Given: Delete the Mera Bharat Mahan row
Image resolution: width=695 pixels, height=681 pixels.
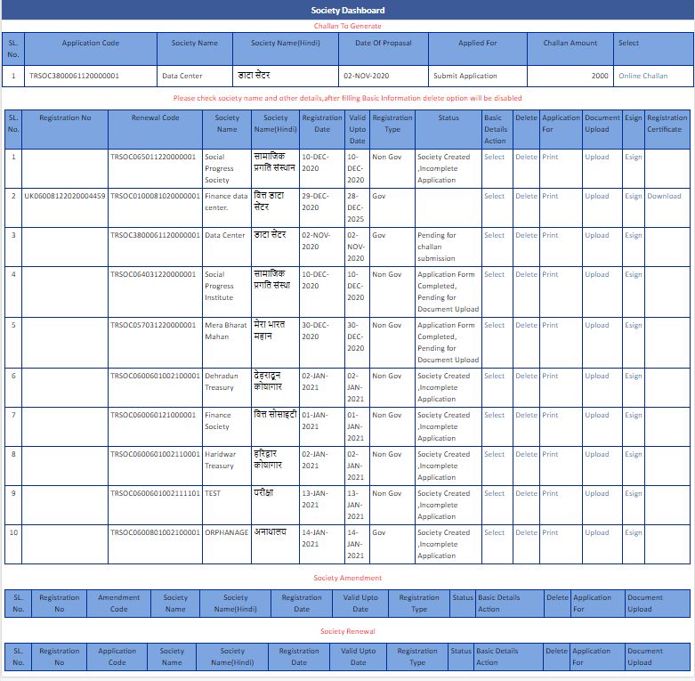Looking at the screenshot, I should click(x=526, y=325).
